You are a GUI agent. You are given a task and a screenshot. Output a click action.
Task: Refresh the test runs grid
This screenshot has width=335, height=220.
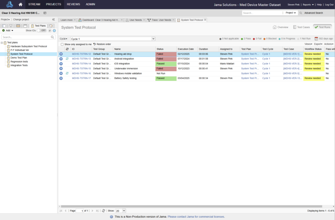103,211
